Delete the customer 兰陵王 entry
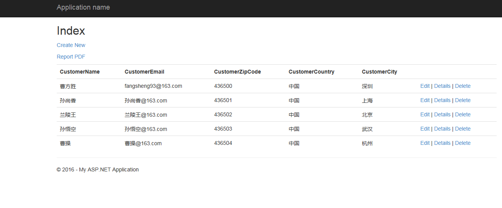The height and width of the screenshot is (208, 502). [463, 114]
